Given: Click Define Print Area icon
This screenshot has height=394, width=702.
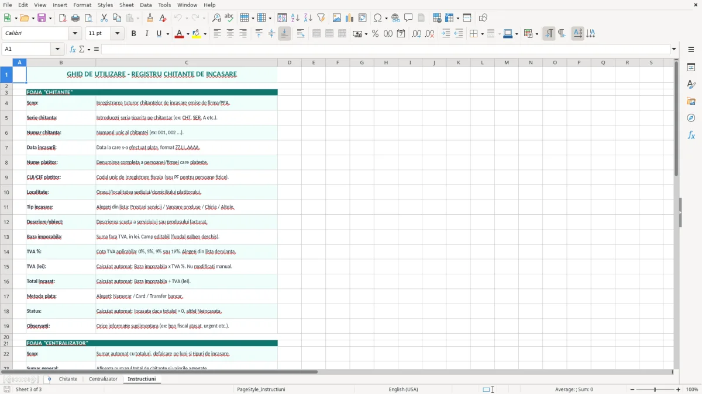Looking at the screenshot, I should (x=437, y=18).
